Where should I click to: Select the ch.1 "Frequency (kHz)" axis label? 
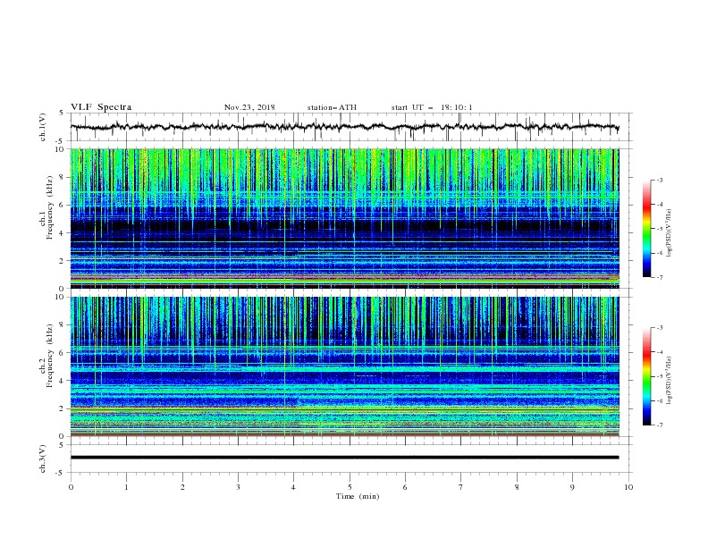[x=50, y=206]
